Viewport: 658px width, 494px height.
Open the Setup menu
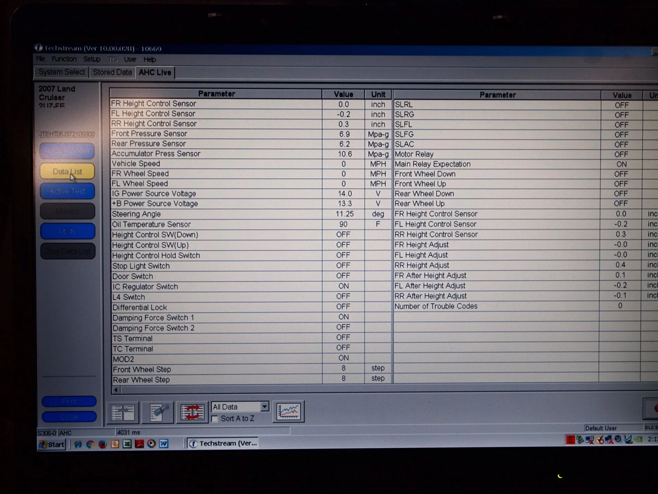(92, 59)
